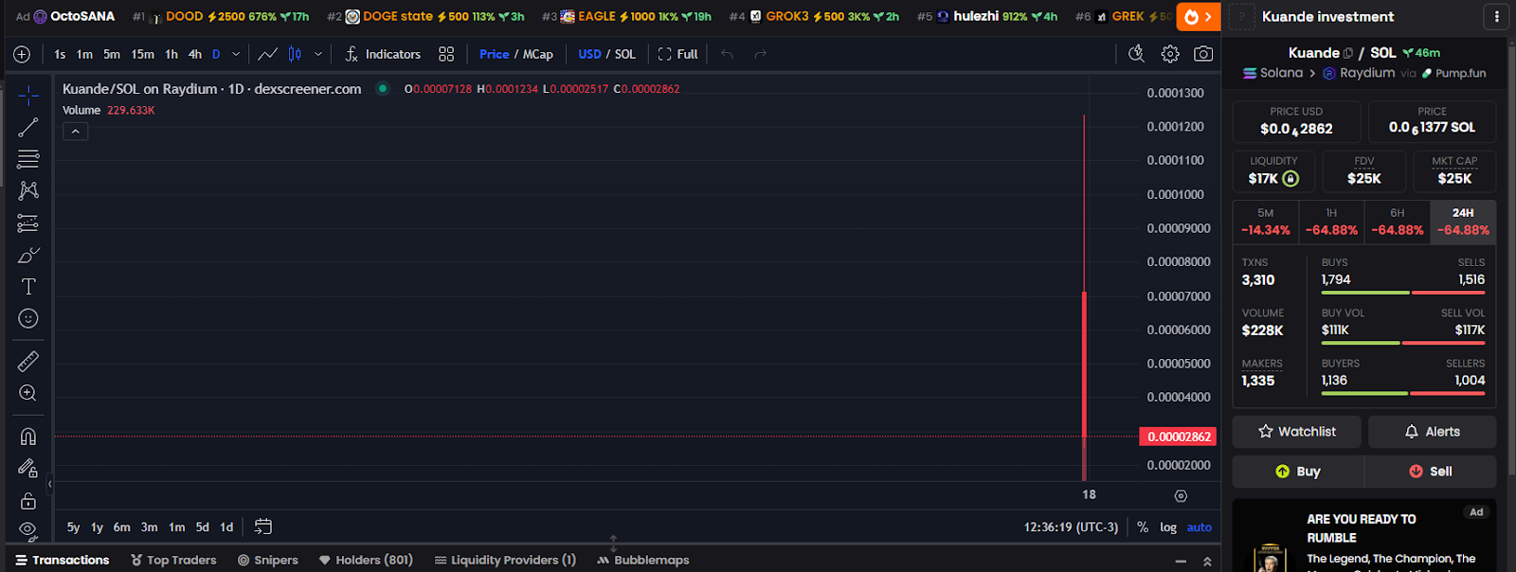Open the go to date calendar icon
The width and height of the screenshot is (1516, 572).
(x=263, y=527)
